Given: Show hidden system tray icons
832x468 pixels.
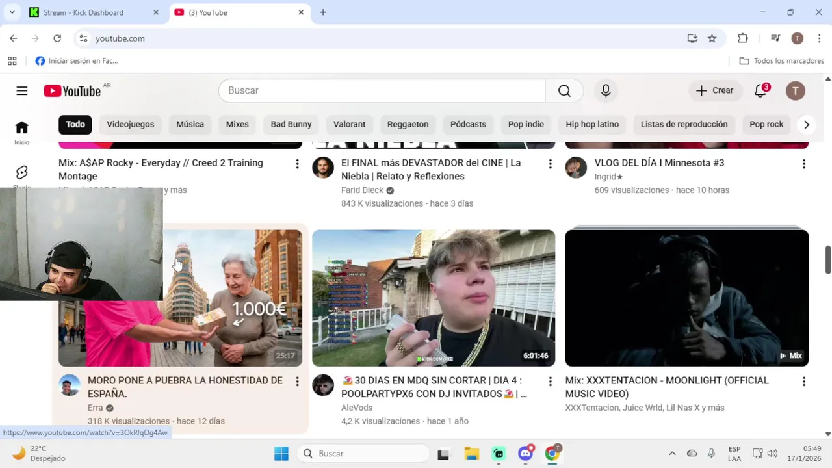Looking at the screenshot, I should click(672, 454).
